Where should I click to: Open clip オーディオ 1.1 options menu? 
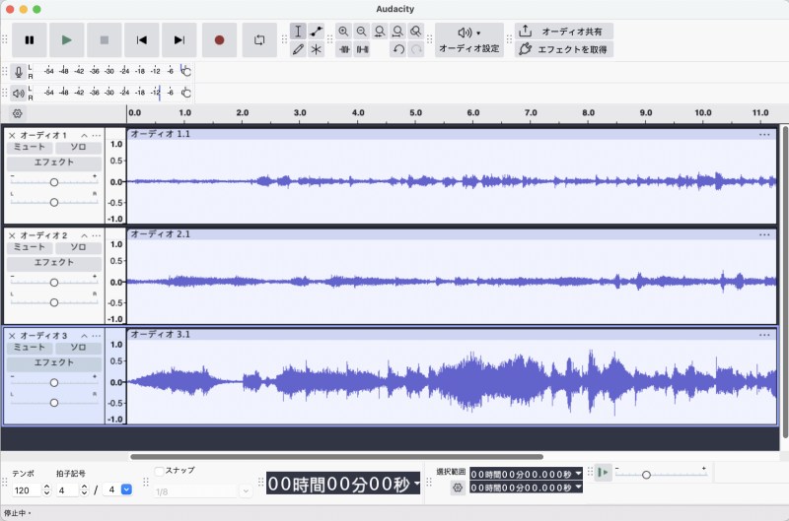click(x=764, y=134)
